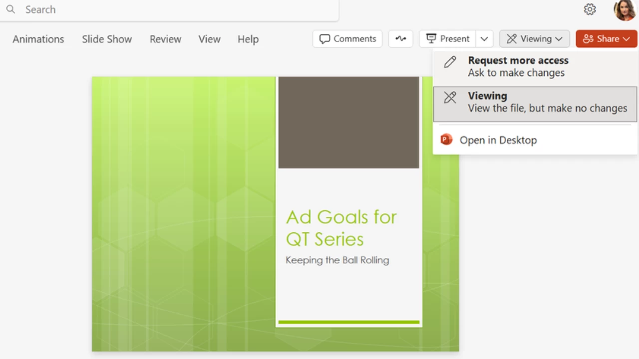The width and height of the screenshot is (639, 359).
Task: Click the Catch up activity icon
Action: [x=401, y=39]
